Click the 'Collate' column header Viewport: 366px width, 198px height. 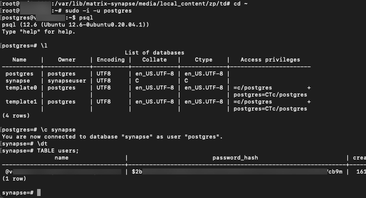154,60
